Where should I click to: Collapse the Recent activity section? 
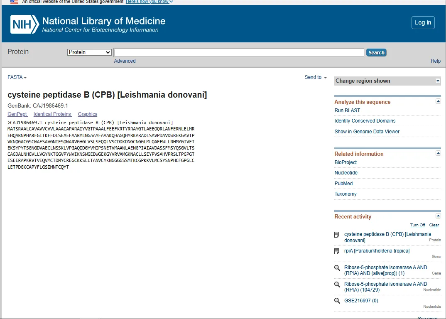[439, 216]
